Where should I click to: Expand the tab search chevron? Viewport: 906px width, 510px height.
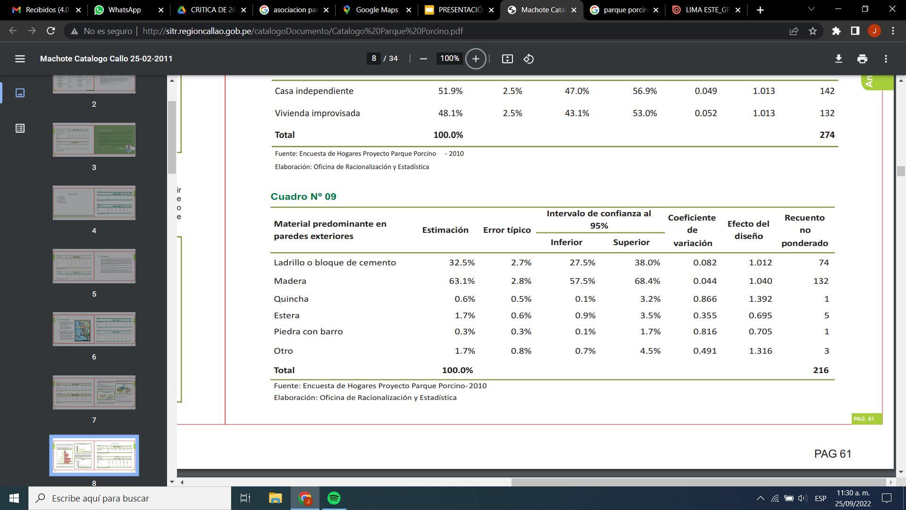(811, 9)
